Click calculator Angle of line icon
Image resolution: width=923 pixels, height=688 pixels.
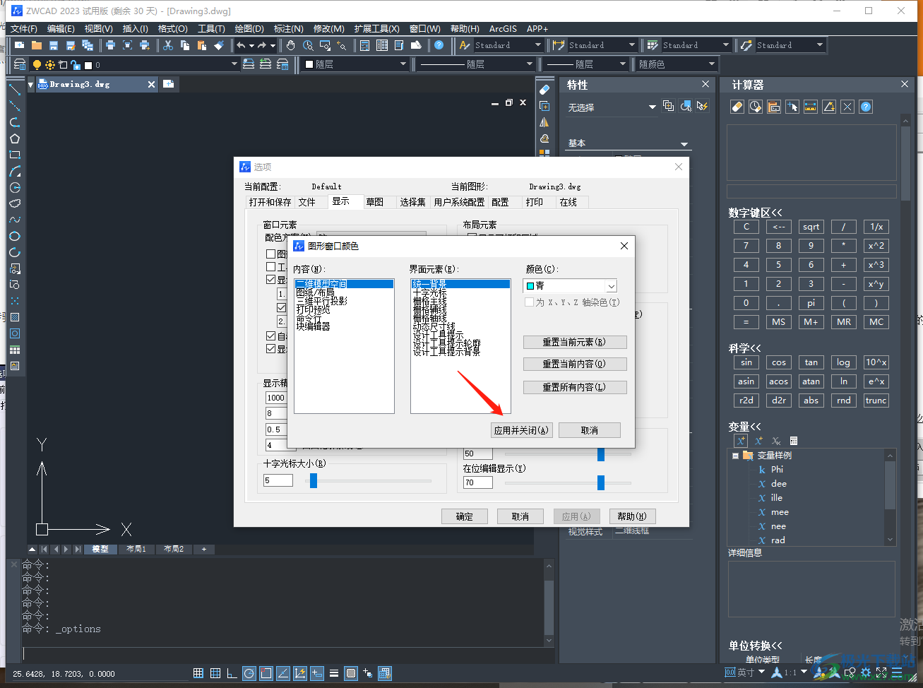click(x=829, y=107)
